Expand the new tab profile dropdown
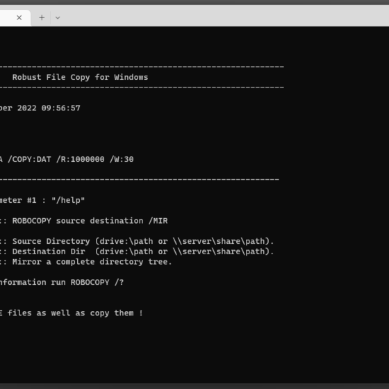This screenshot has width=389, height=389. [x=58, y=17]
